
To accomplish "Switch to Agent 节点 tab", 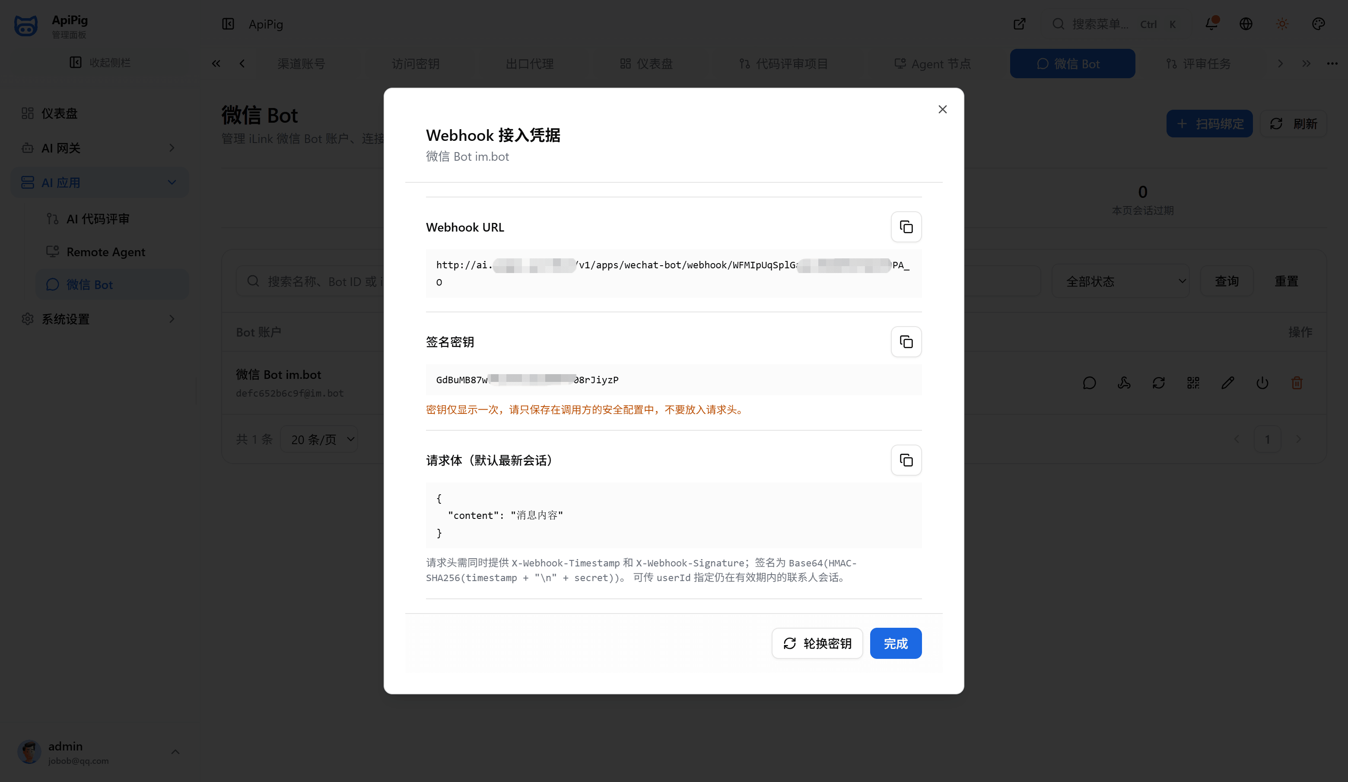I will (x=932, y=64).
